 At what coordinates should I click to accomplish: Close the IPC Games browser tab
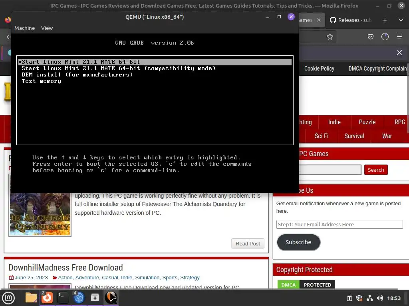click(x=318, y=20)
